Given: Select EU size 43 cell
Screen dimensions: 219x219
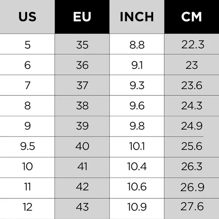Looking at the screenshot, I should pyautogui.click(x=82, y=209).
